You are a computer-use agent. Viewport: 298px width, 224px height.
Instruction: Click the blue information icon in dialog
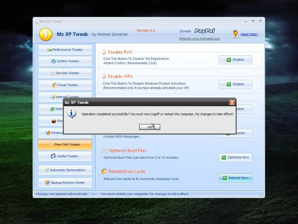click(72, 114)
